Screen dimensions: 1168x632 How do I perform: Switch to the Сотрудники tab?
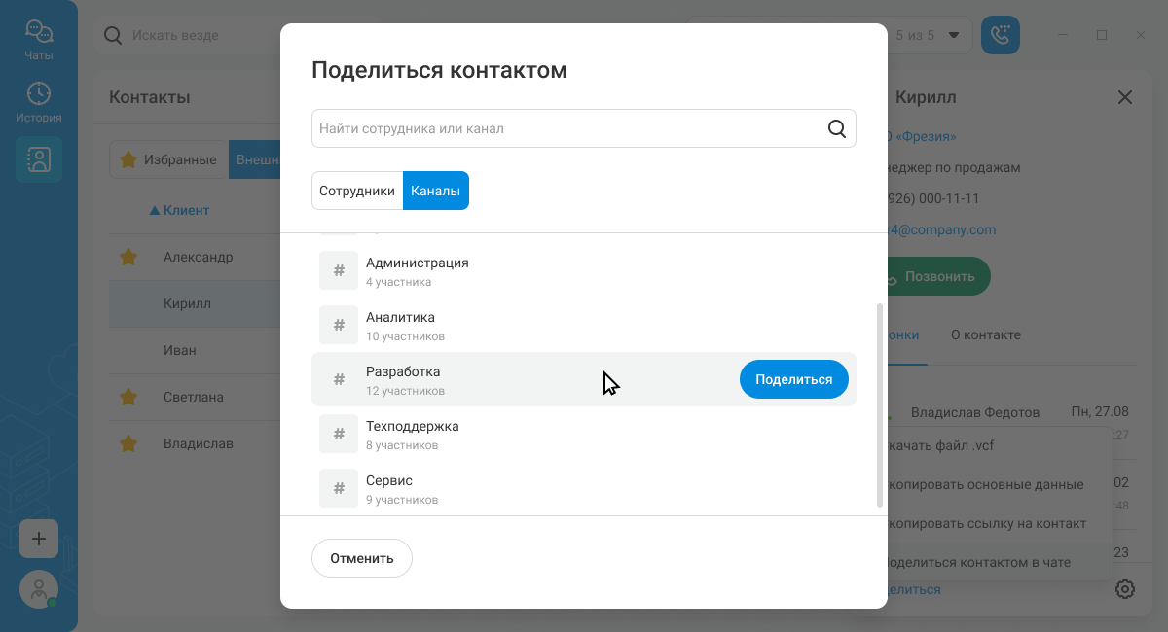[x=357, y=191]
